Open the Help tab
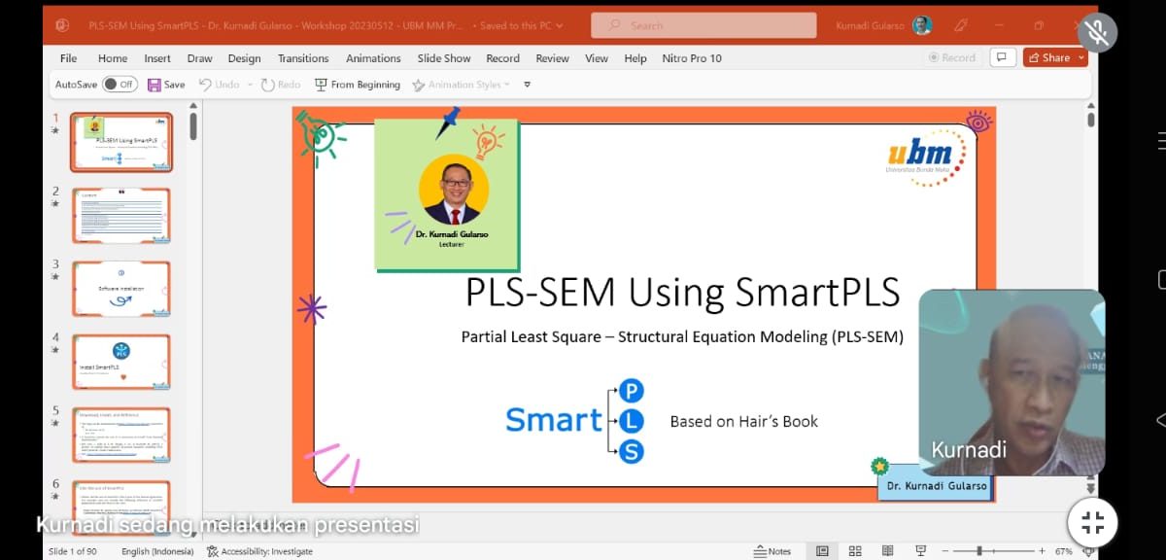 (635, 58)
